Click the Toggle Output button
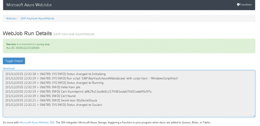 click(x=14, y=61)
